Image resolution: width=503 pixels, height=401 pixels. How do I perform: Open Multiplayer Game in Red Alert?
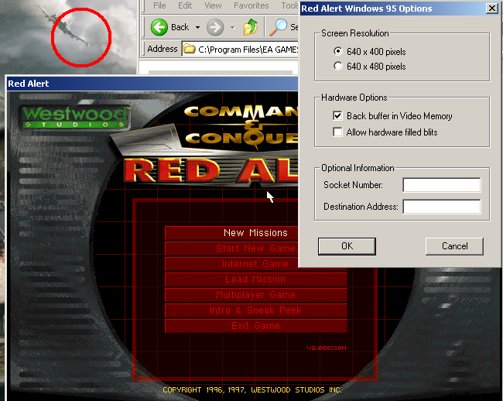click(x=256, y=295)
